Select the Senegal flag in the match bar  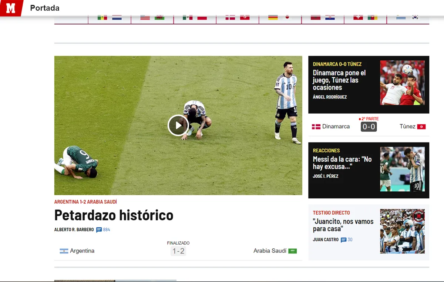(102, 17)
